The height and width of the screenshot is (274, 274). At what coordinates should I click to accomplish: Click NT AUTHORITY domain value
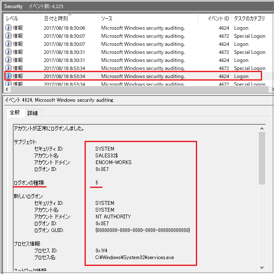click(113, 216)
